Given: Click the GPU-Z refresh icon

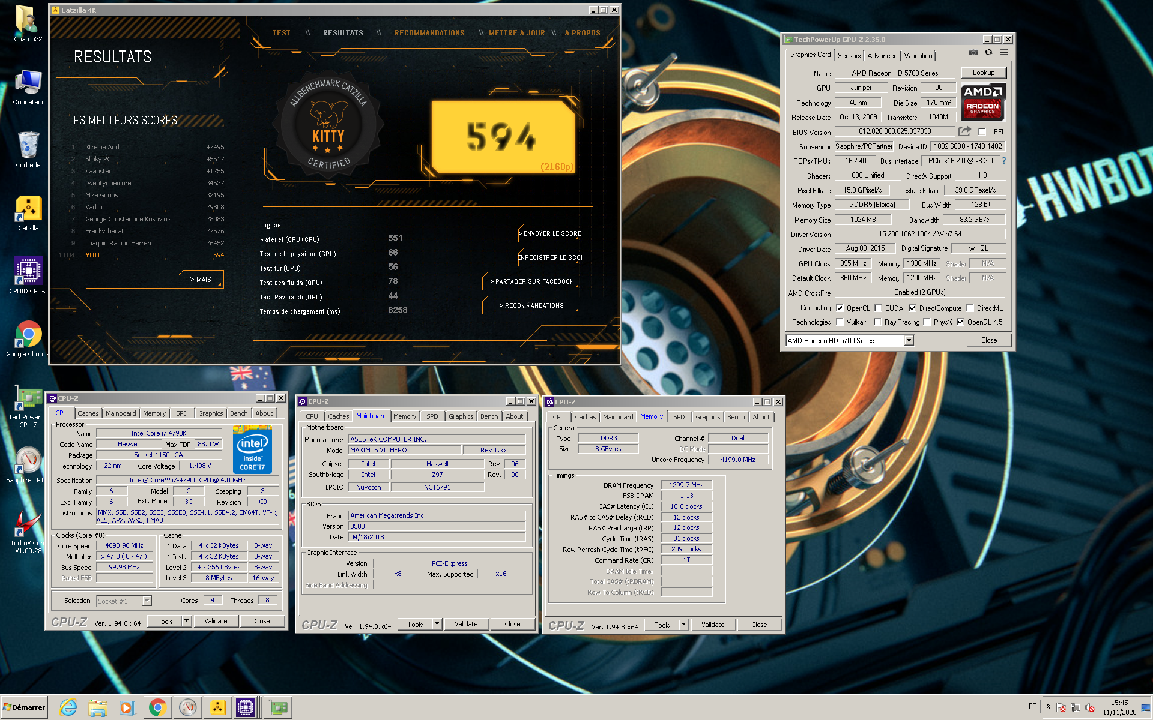Looking at the screenshot, I should point(988,53).
